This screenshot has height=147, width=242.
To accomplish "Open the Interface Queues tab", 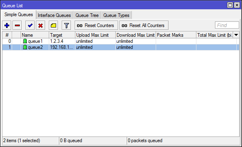I will (54, 15).
